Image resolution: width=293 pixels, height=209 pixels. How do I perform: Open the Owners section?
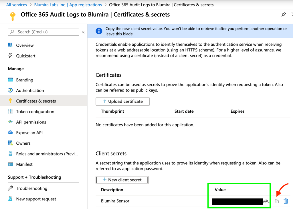(x=23, y=143)
